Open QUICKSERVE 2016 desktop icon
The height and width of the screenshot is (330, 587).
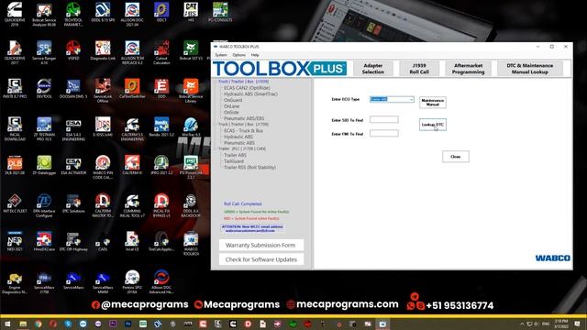pos(15,15)
